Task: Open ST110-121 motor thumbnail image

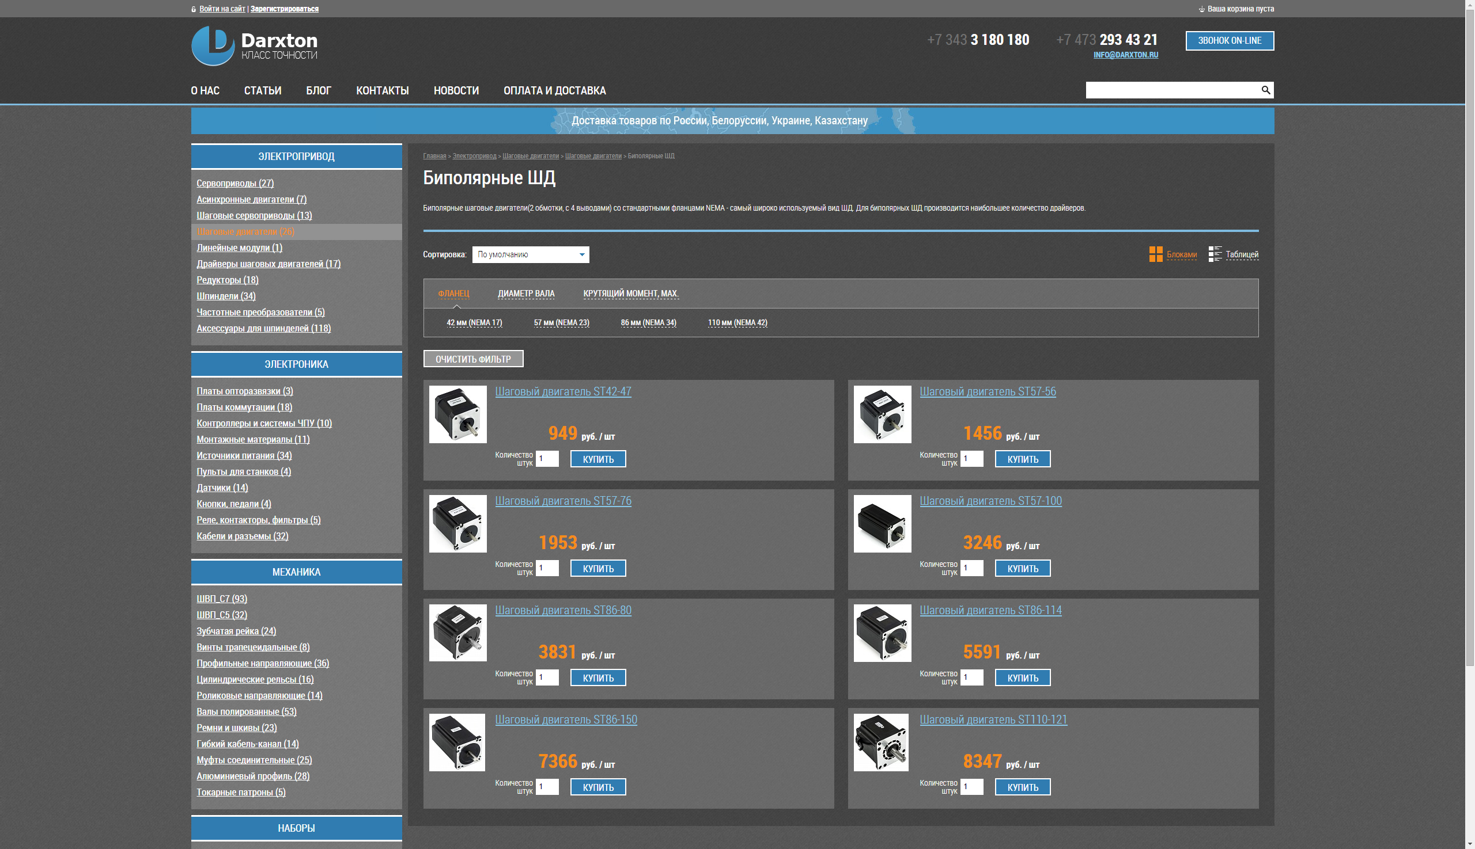Action: [x=881, y=743]
